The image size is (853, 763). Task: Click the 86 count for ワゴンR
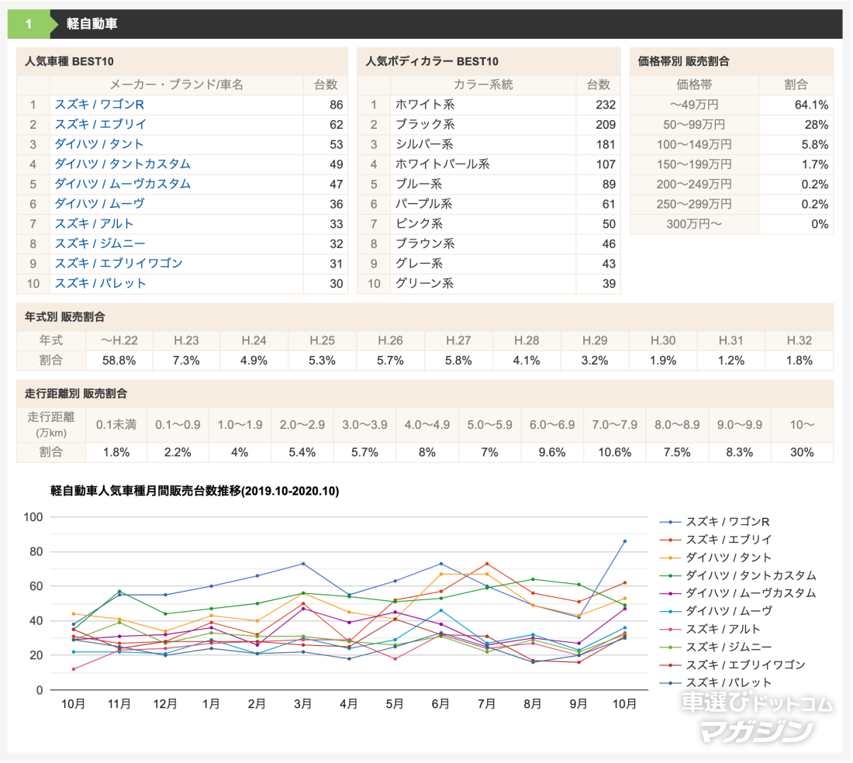[x=337, y=105]
